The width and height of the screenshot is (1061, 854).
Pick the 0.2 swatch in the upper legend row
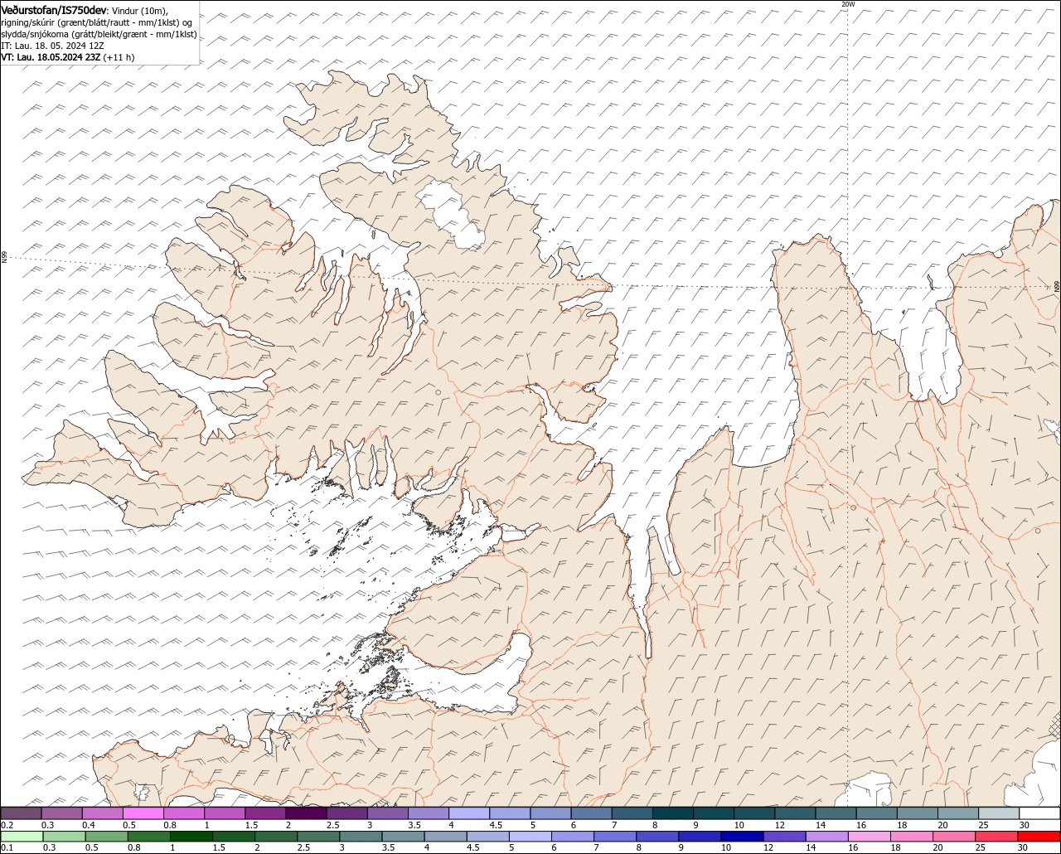coord(21,813)
